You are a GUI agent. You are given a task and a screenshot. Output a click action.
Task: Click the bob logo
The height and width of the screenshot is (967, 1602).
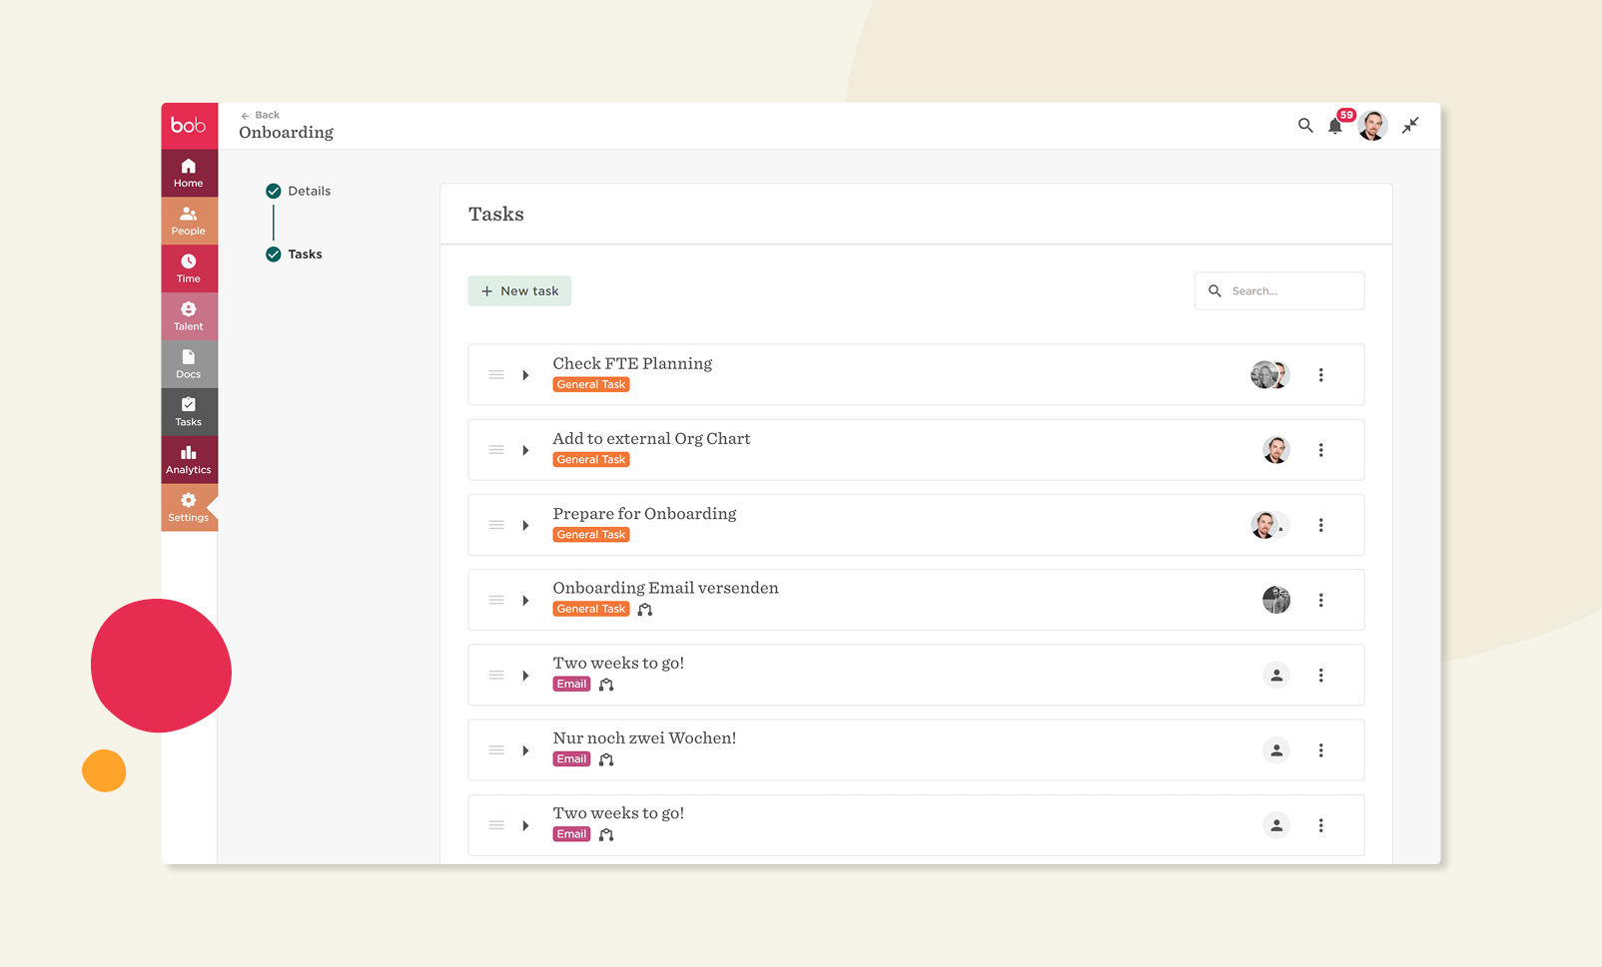click(x=189, y=126)
